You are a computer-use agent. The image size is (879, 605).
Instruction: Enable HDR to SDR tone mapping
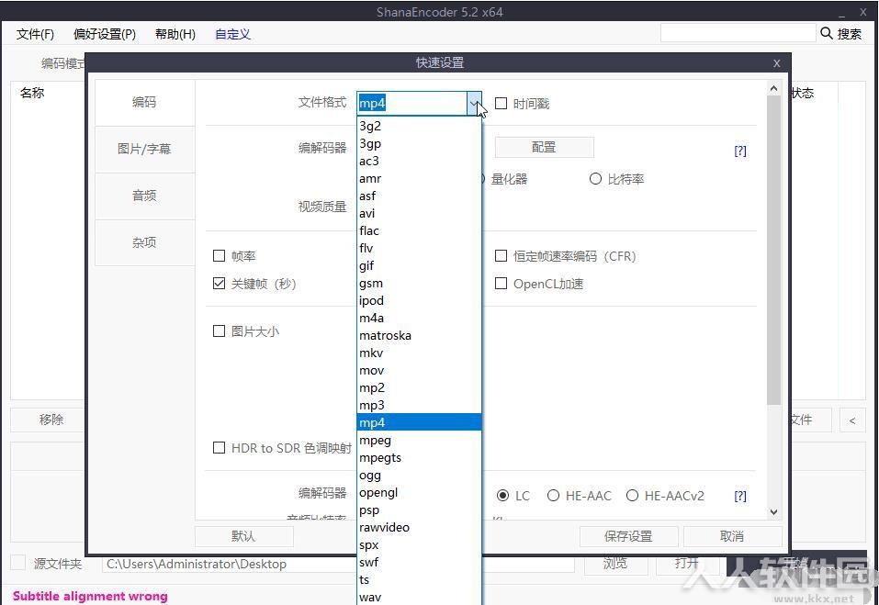tap(220, 448)
